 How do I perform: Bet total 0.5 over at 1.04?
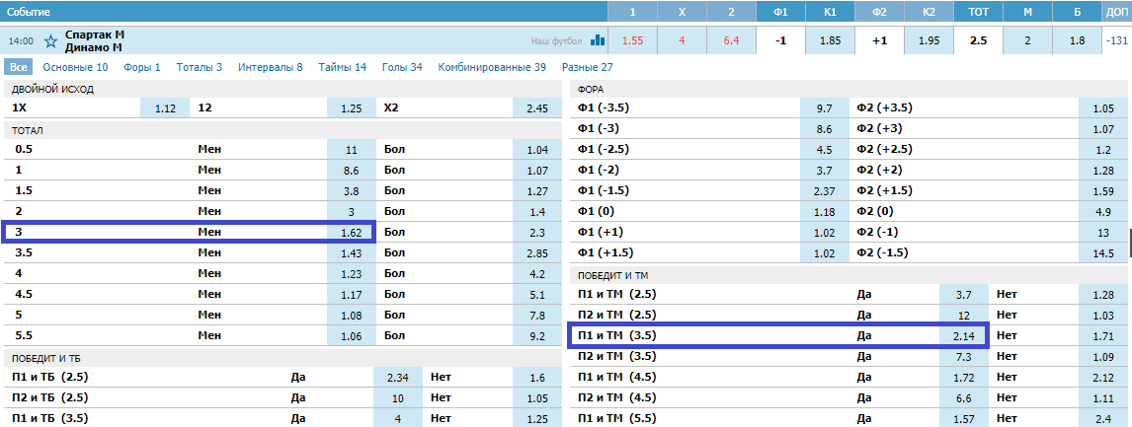pos(537,150)
